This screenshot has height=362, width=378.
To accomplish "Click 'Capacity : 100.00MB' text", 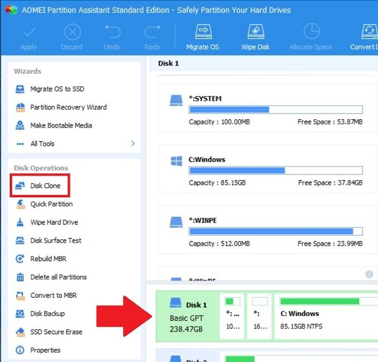I will pos(219,122).
